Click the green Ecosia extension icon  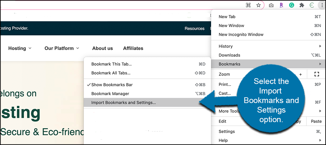[312, 5]
